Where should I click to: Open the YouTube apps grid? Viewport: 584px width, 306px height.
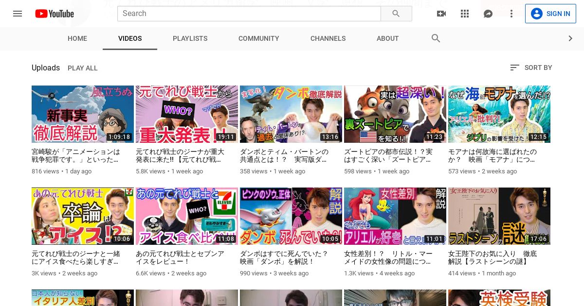point(465,14)
